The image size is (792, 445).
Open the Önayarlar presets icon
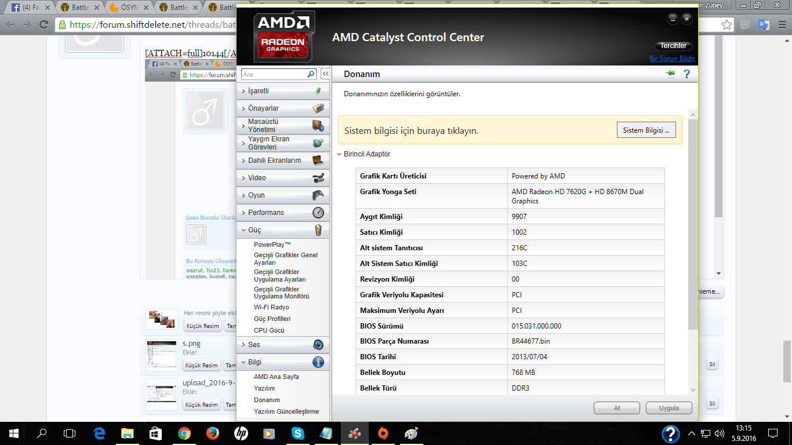click(318, 108)
